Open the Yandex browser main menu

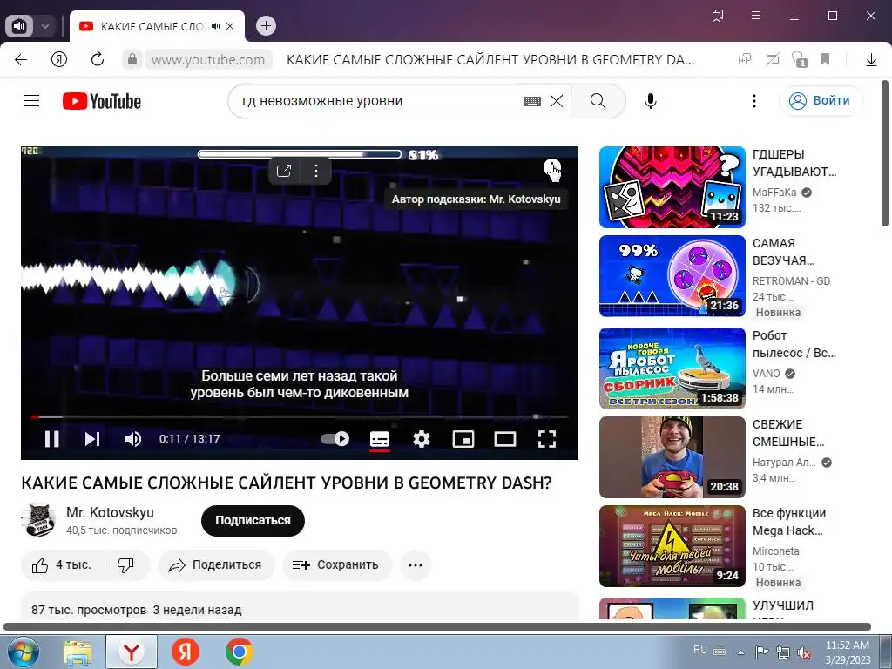click(x=755, y=16)
